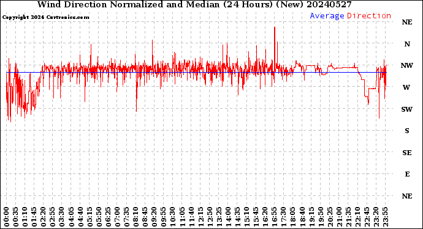The image size is (423, 229).
Task: Click the 18:05 time axis label
Action: click(x=293, y=217)
